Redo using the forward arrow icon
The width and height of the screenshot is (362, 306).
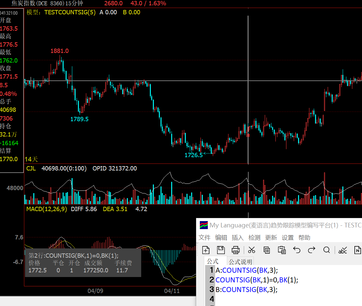(x=312, y=250)
